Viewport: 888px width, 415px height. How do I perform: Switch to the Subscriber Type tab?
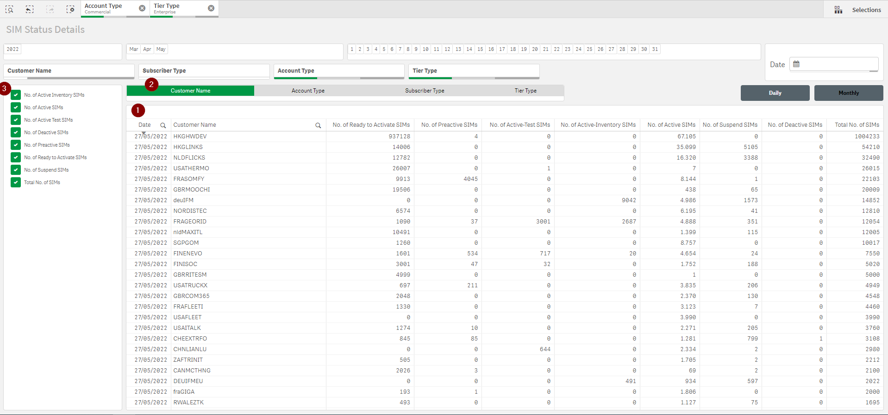[x=425, y=91]
